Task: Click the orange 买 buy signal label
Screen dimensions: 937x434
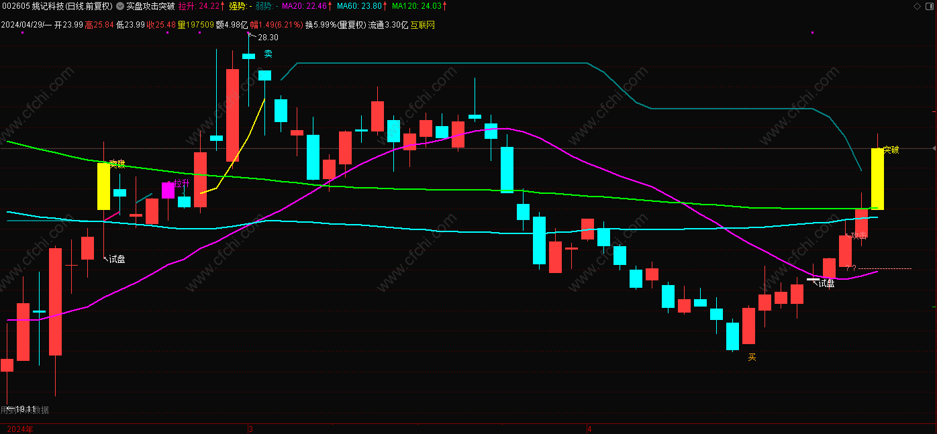Action: tap(752, 358)
